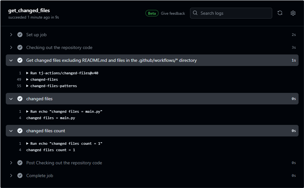Click the Beta badge label
The height and width of the screenshot is (188, 304).
[152, 13]
